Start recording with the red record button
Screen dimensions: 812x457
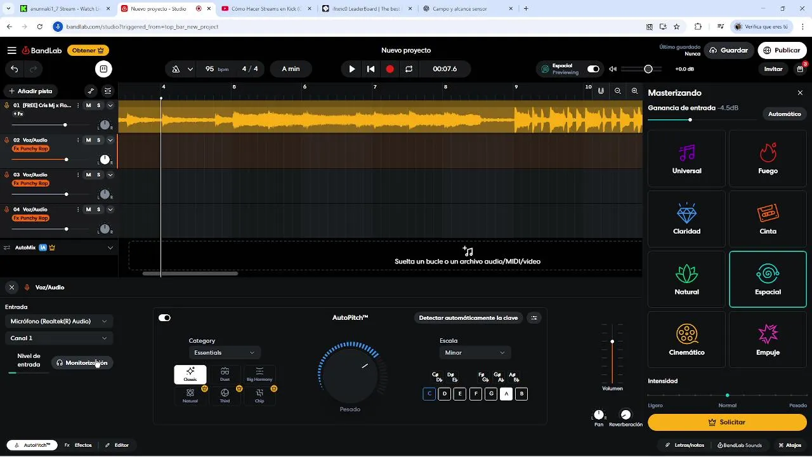(390, 69)
